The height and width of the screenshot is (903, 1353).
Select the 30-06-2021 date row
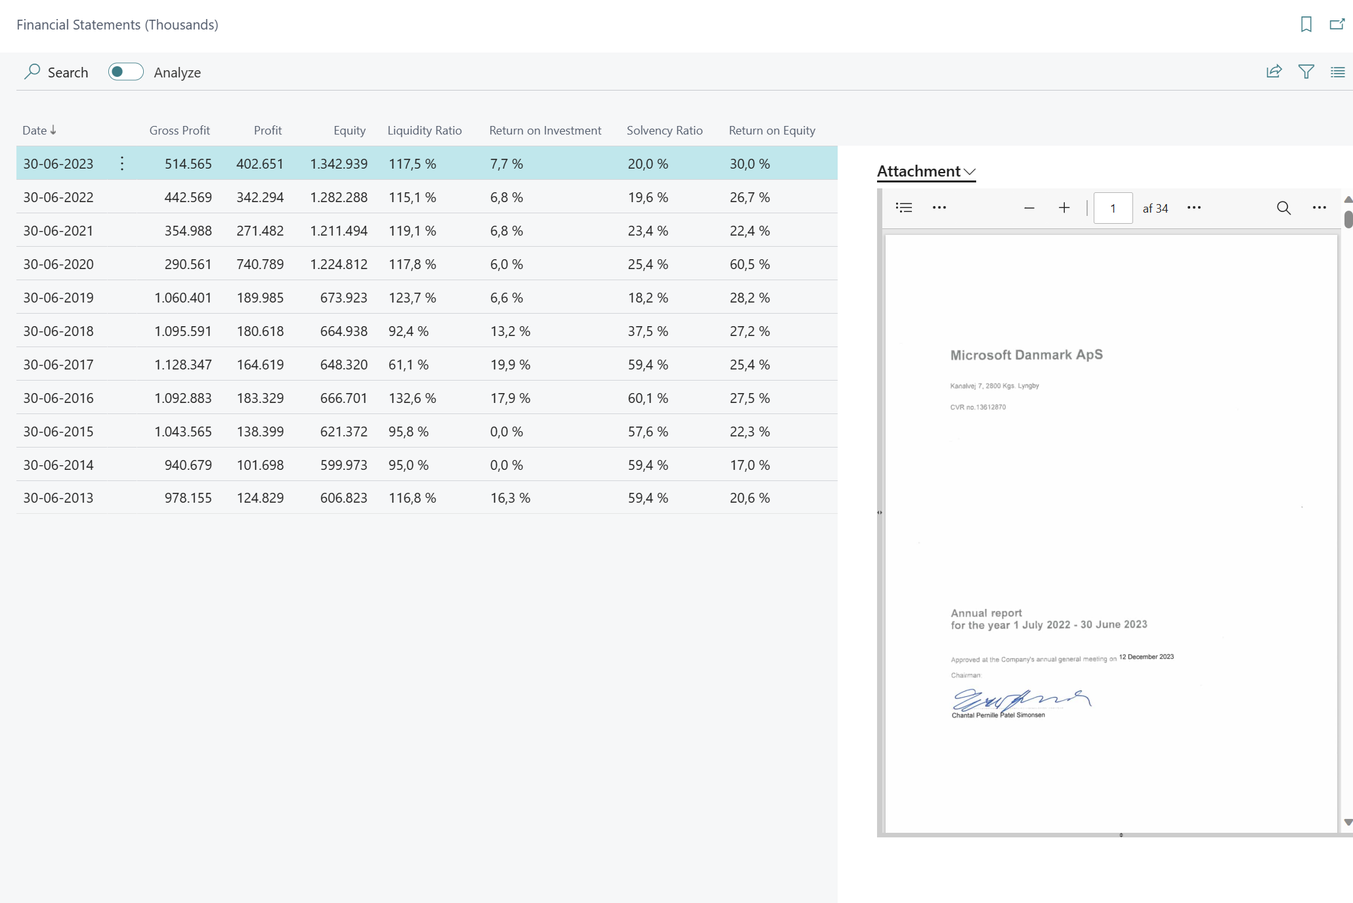click(427, 230)
